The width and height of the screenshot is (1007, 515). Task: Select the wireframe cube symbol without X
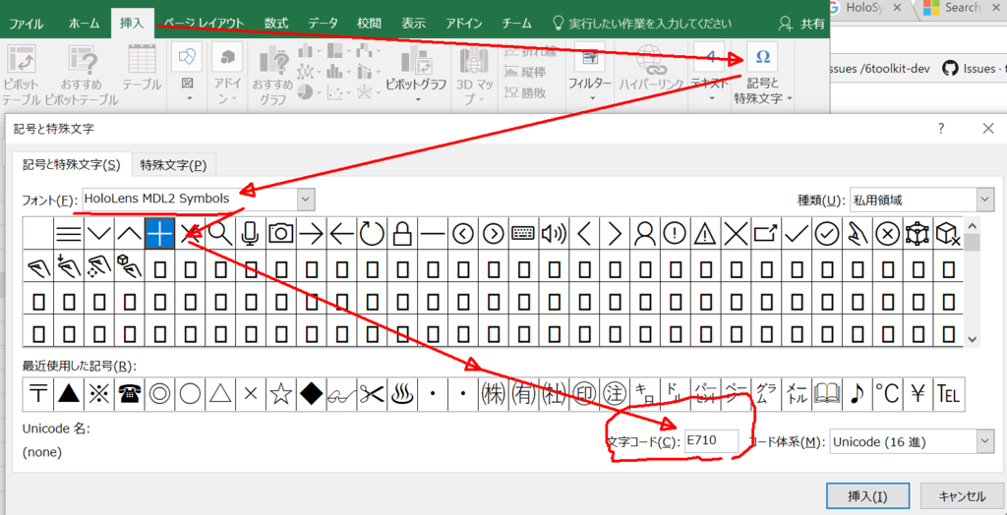pyautogui.click(x=918, y=234)
